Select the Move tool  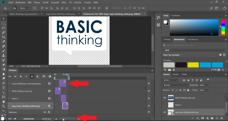(x=3, y=18)
